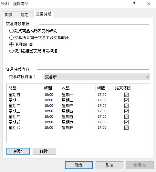
Task: Click the 刪除 button
Action: pyautogui.click(x=44, y=151)
